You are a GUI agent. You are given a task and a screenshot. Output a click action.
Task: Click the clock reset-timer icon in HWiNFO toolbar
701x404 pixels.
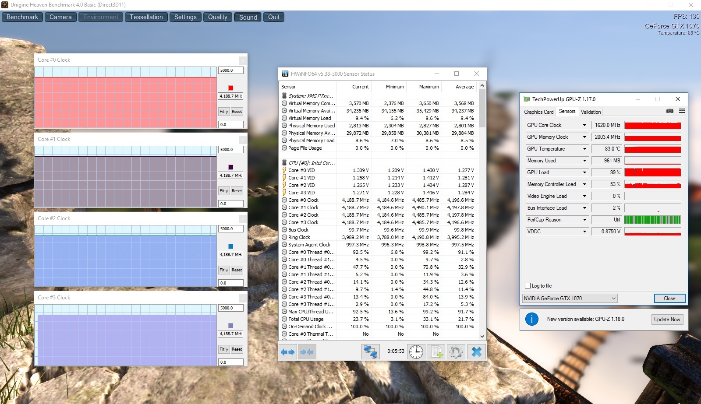416,352
